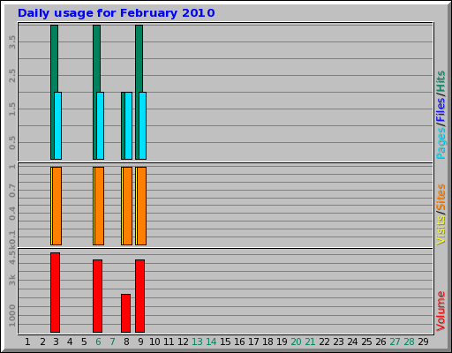Click the '3.5' value on the y-axis
Viewport: 452px width, 353px height.
pos(12,42)
